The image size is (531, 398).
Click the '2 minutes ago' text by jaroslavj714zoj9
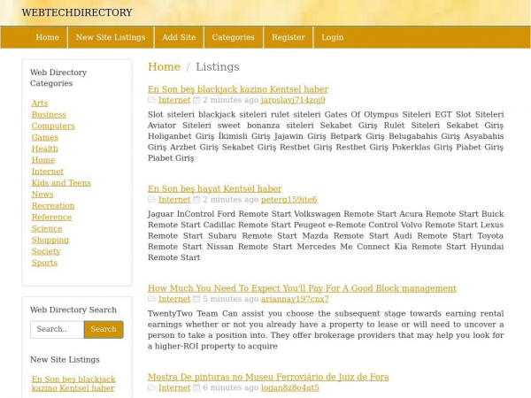(x=231, y=100)
